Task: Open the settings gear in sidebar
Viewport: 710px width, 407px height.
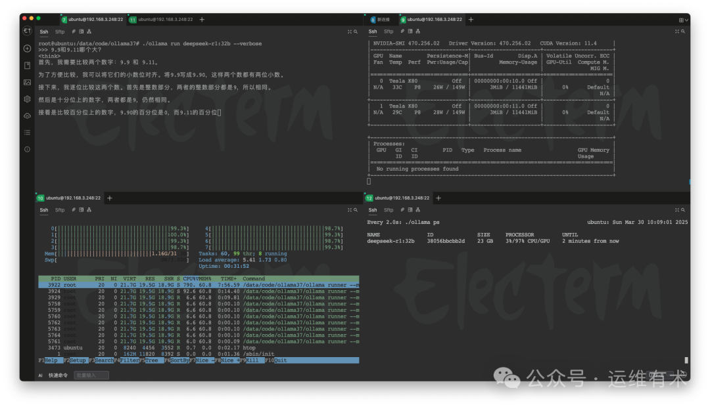Action: [27, 99]
